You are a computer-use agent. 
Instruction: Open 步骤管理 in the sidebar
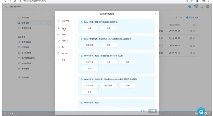[x=23, y=69]
